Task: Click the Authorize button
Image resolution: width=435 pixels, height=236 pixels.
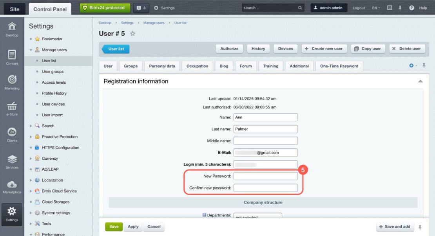Action: [229, 49]
